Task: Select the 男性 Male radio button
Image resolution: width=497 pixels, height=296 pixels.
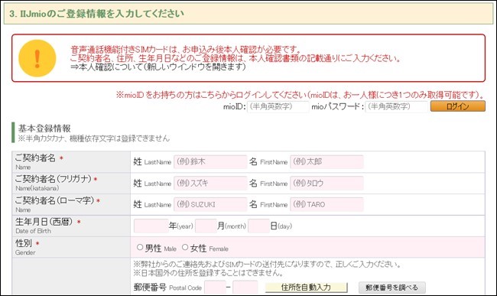Action: [139, 247]
